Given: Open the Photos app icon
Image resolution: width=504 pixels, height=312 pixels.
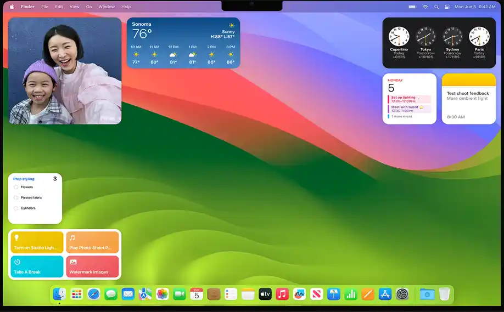Looking at the screenshot, I should point(162,294).
